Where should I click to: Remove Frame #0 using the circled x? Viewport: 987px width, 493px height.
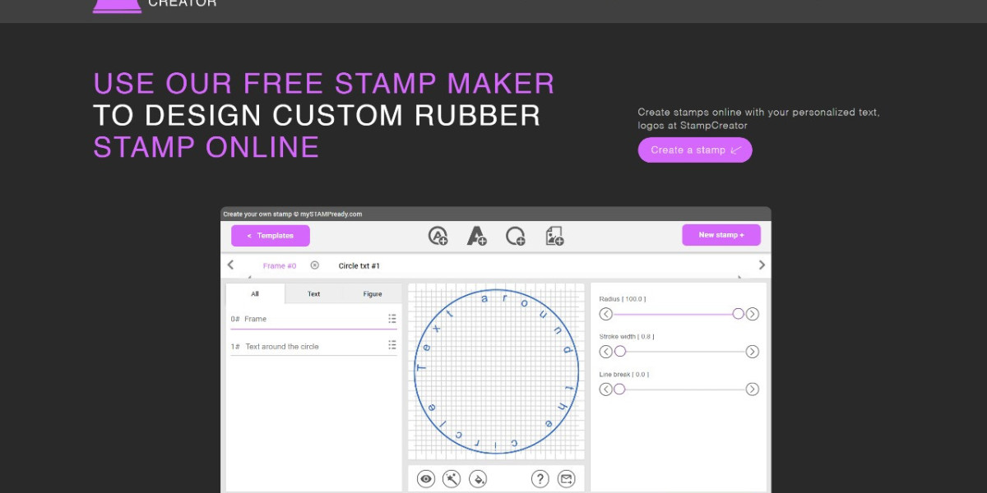[x=315, y=265]
